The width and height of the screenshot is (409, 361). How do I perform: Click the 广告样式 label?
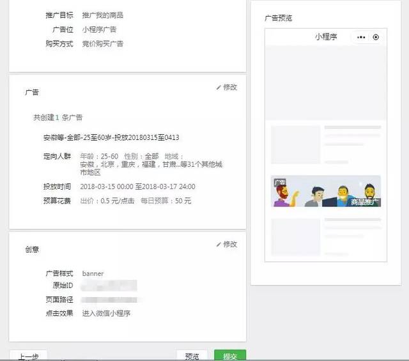pos(59,273)
